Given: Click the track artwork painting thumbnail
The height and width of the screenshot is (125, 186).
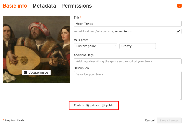Looking at the screenshot, I should coord(36,49).
